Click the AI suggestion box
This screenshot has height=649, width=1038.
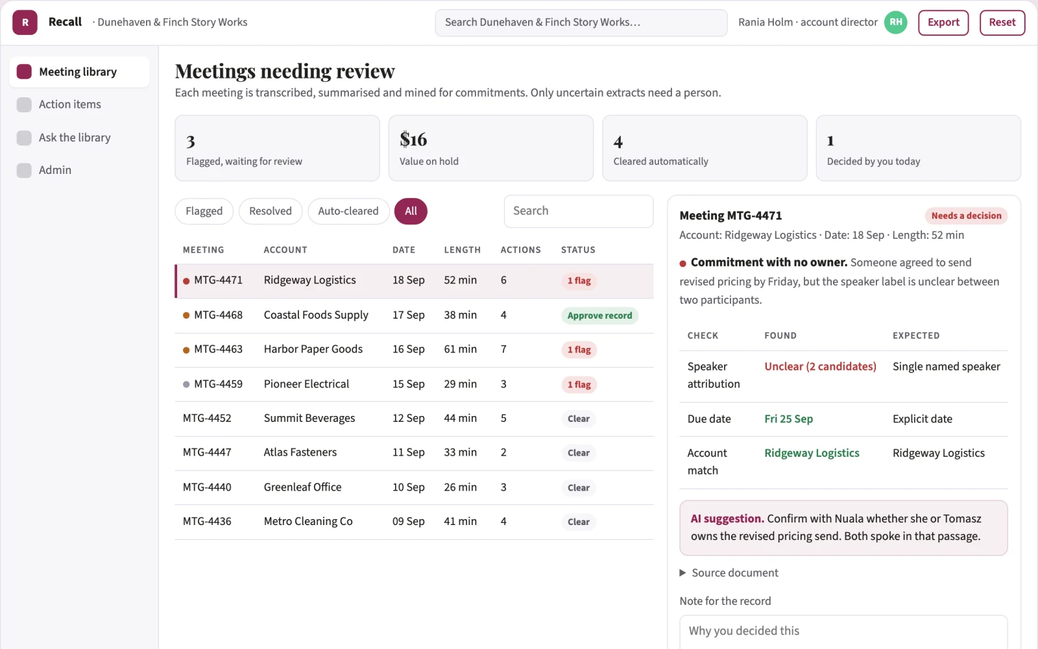(843, 528)
